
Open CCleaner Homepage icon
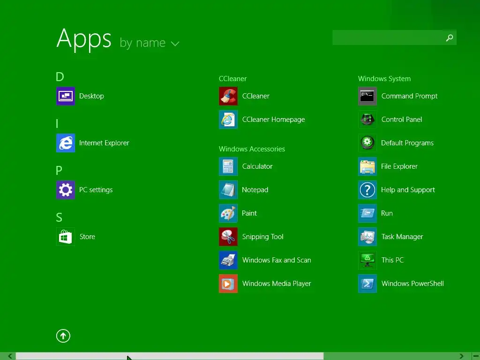(228, 120)
